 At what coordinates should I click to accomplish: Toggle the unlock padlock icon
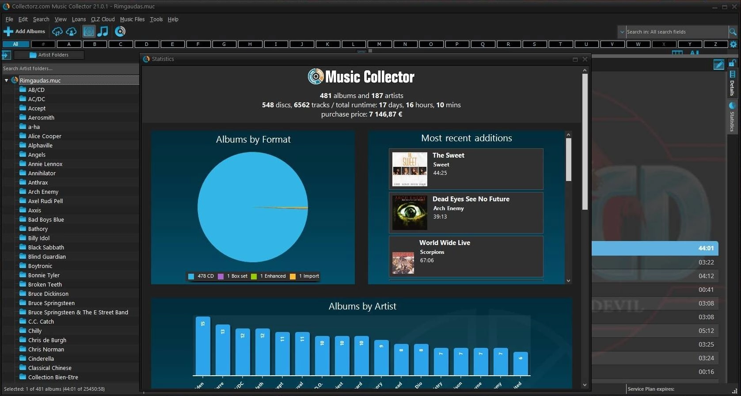[x=732, y=63]
